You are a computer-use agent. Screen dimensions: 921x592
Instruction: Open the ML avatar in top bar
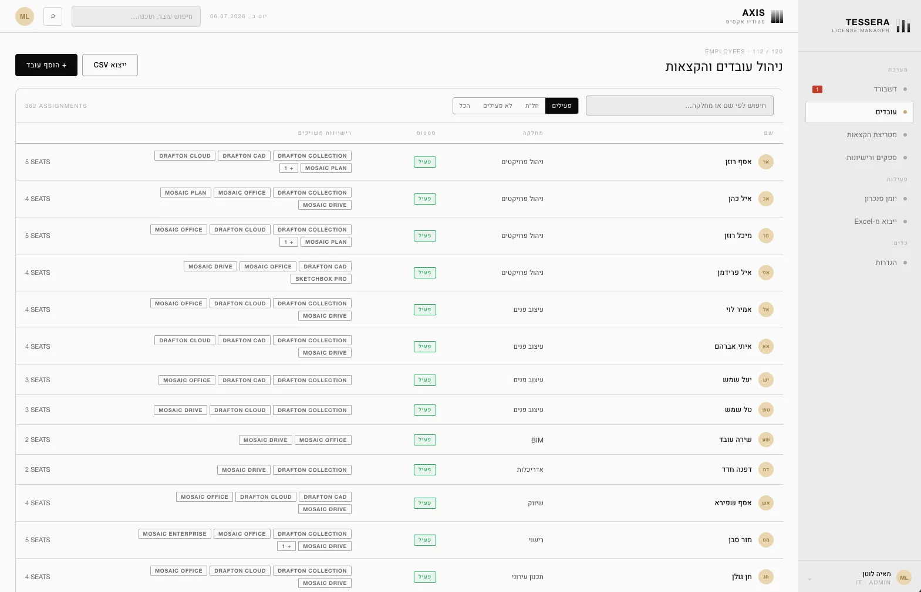(x=25, y=16)
